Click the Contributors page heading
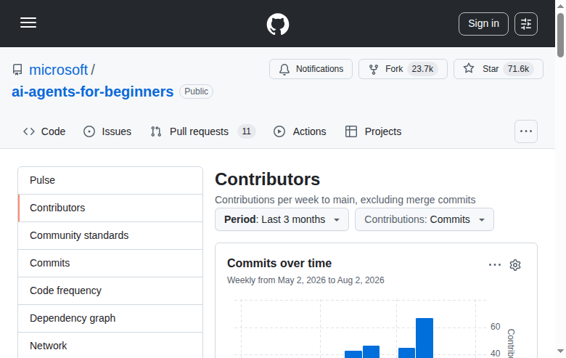This screenshot has width=566, height=358. 268,179
